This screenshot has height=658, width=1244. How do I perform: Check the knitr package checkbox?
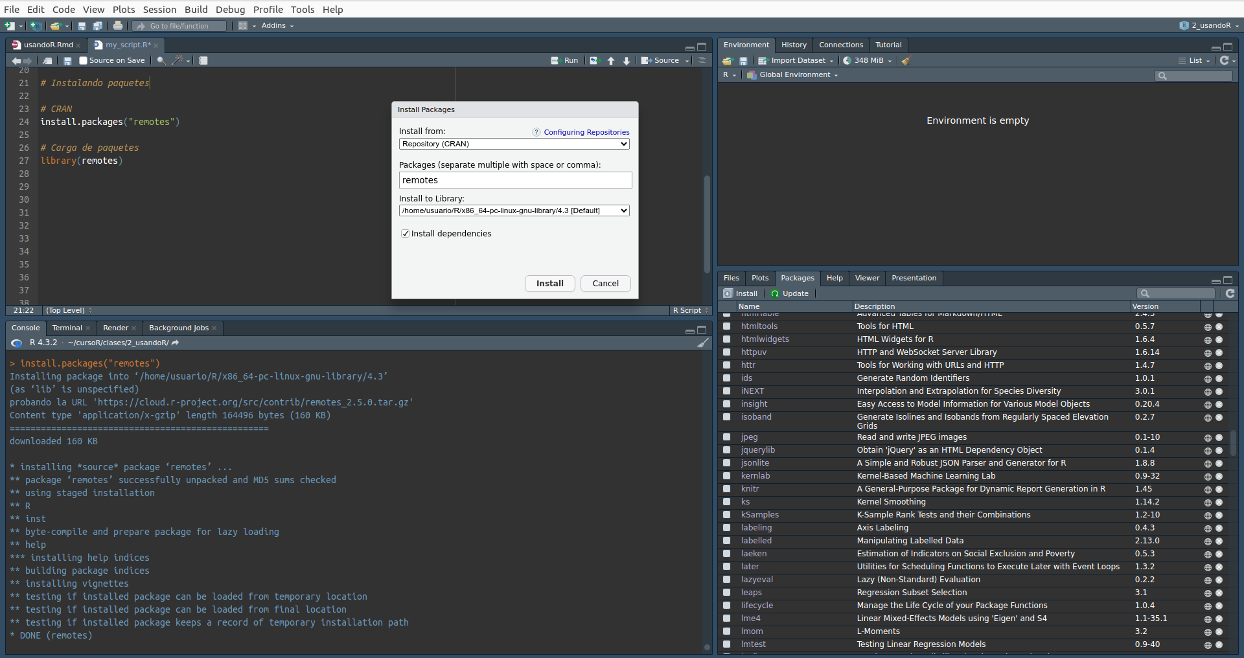[x=727, y=489]
